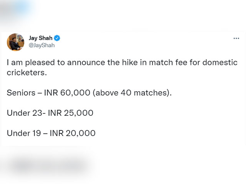Click the blue verified badge
This screenshot has height=184, width=246.
[x=57, y=38]
